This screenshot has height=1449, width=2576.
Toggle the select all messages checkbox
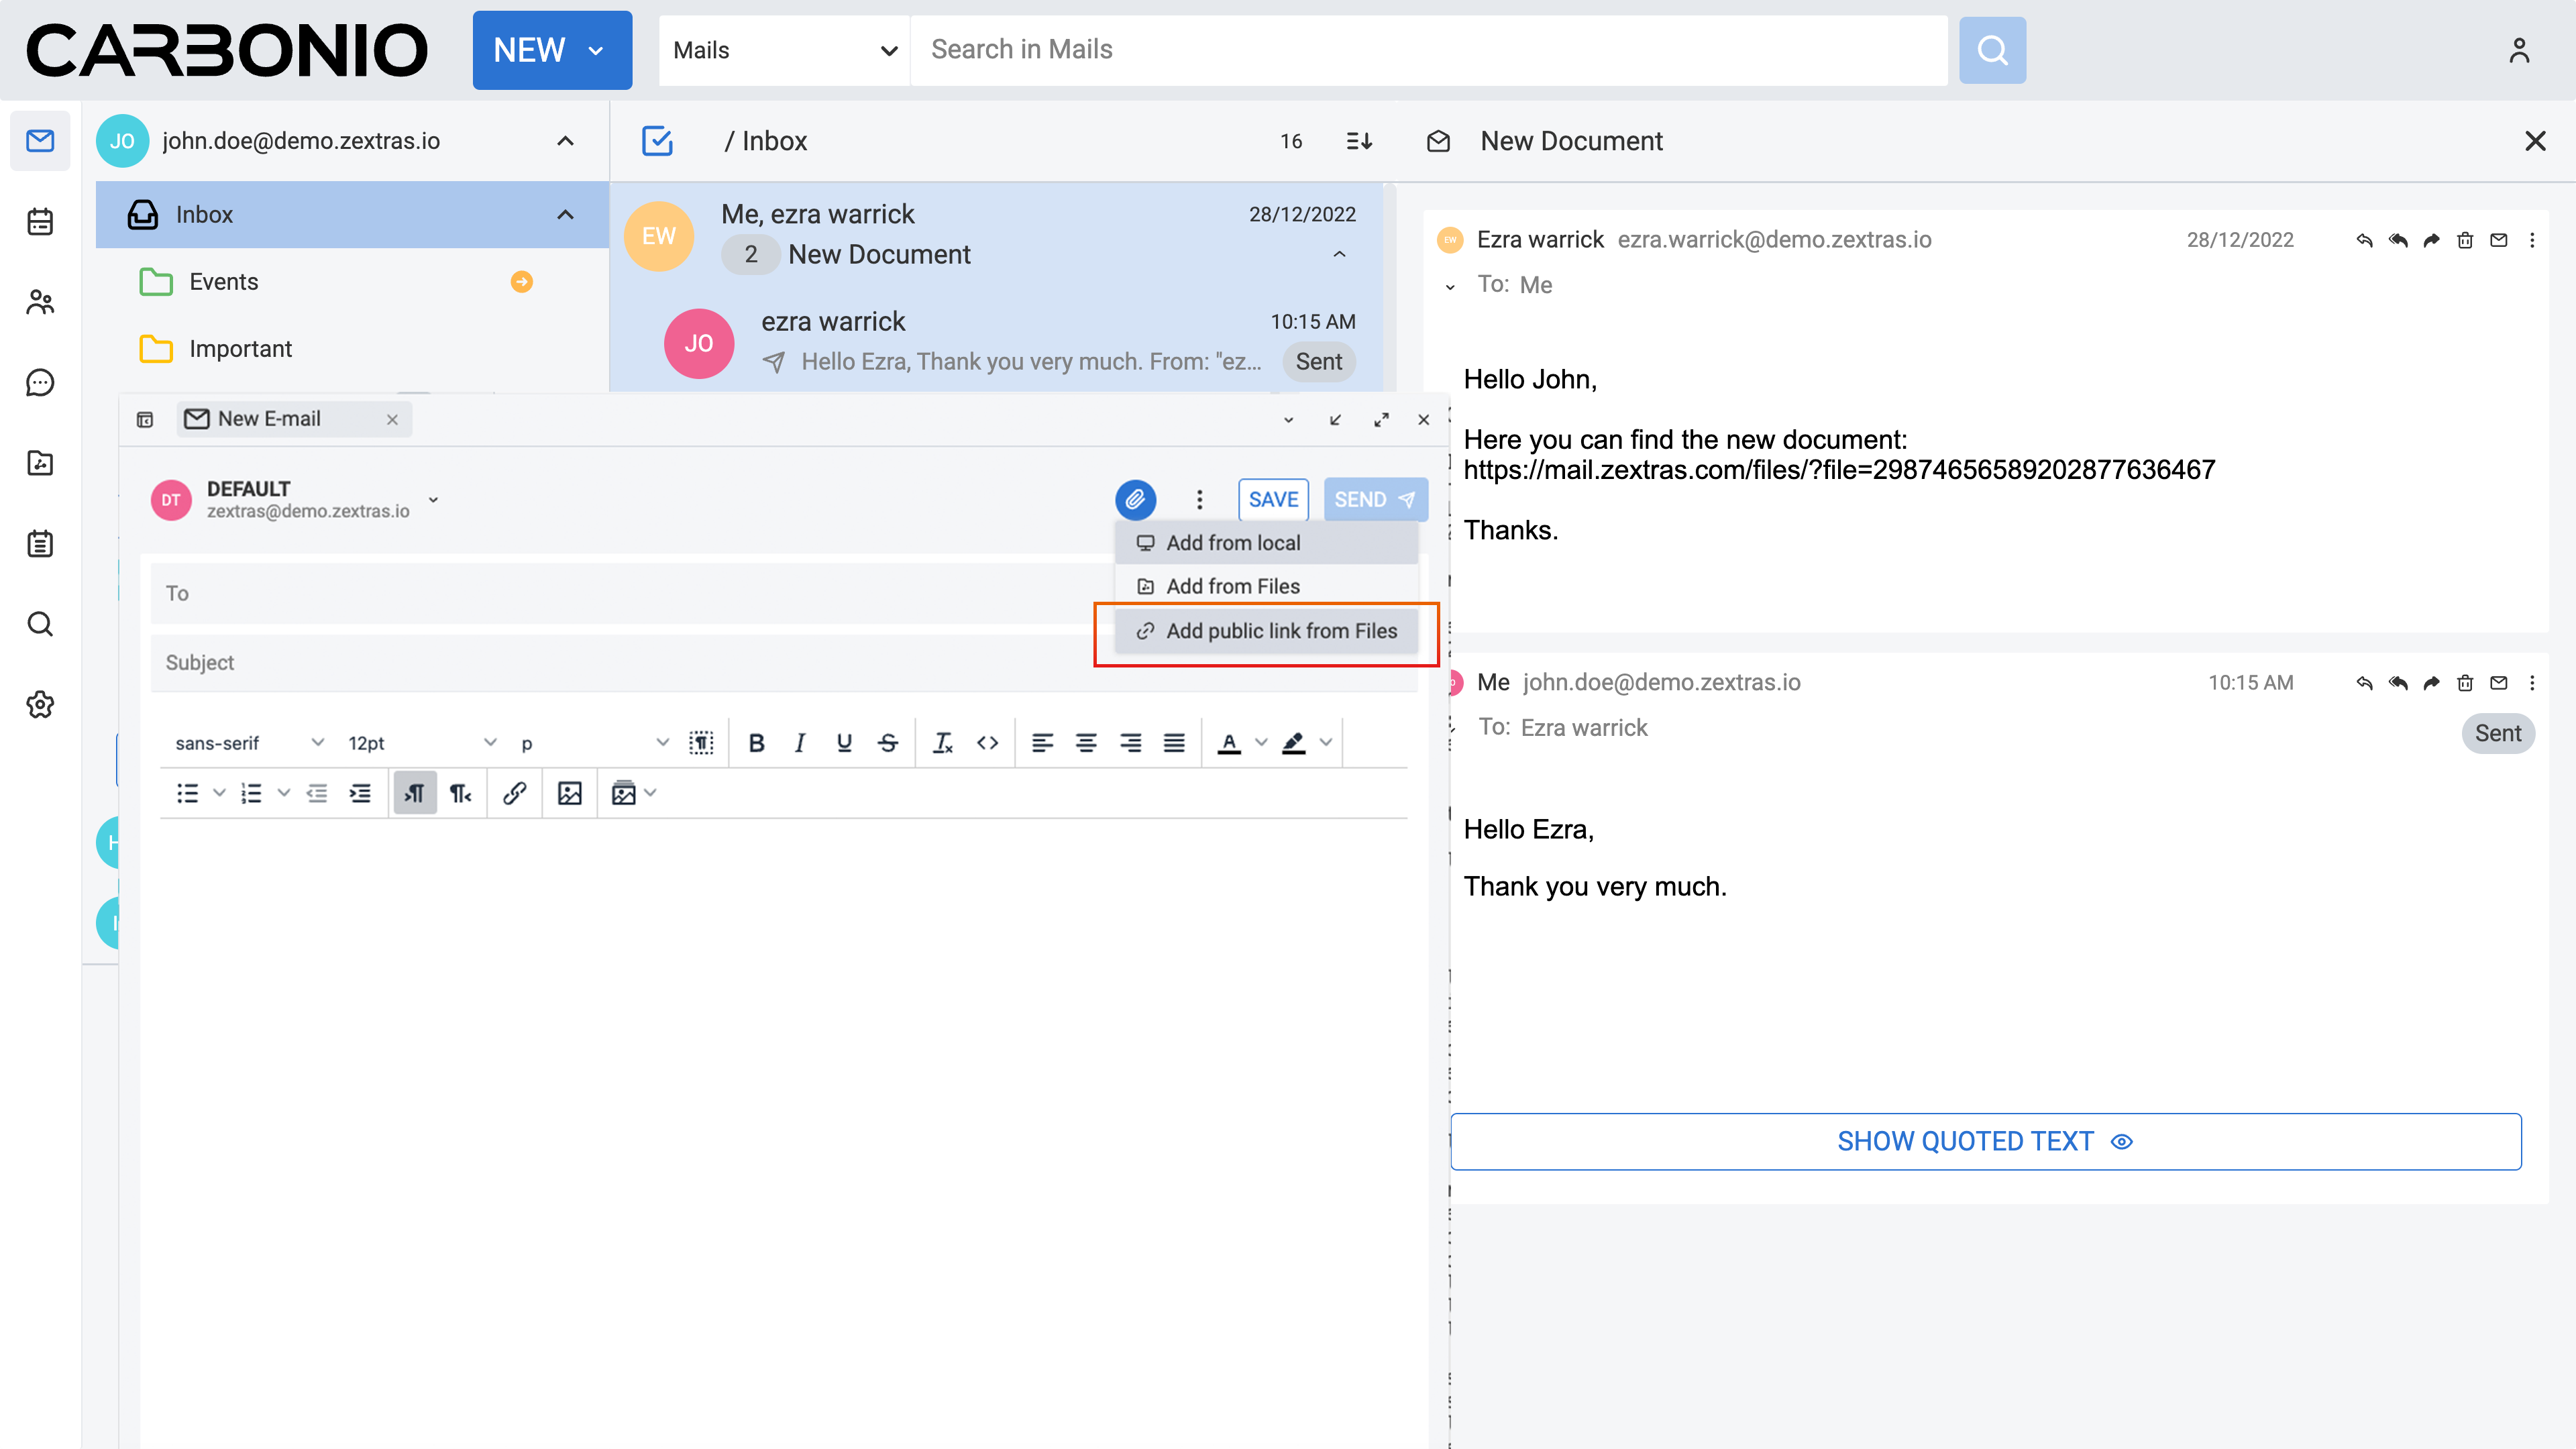pyautogui.click(x=657, y=141)
